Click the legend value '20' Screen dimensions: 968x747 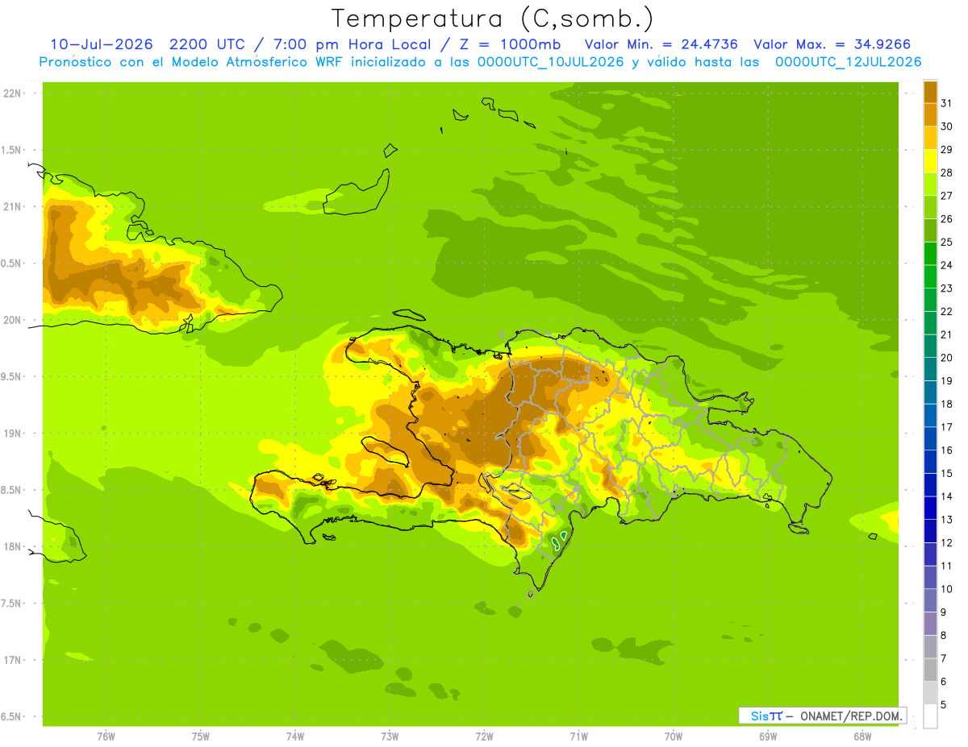coord(946,358)
